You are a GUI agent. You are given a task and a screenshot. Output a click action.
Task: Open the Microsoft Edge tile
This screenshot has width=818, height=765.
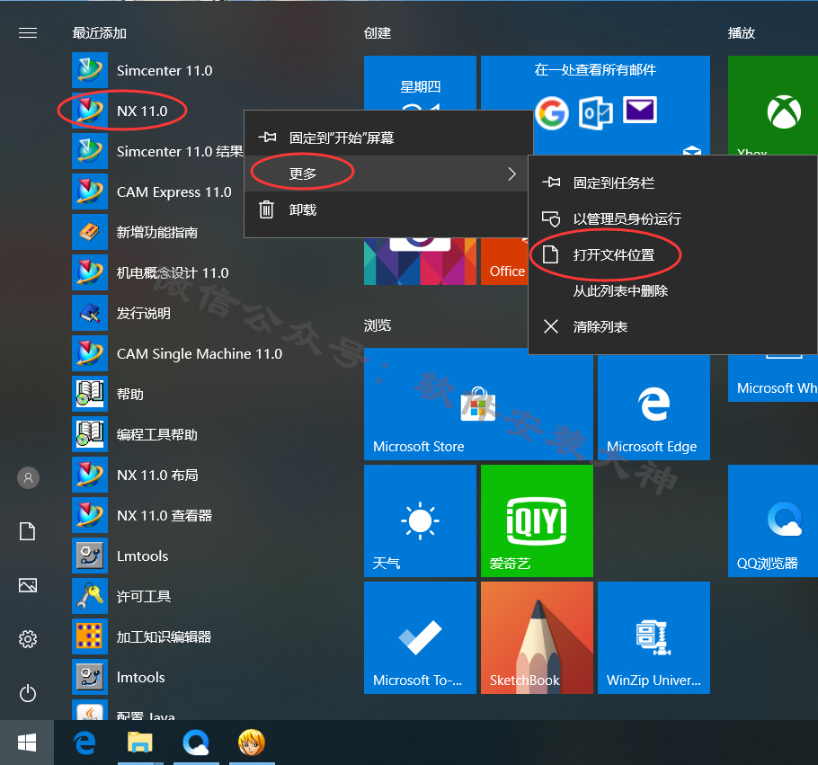(x=654, y=407)
